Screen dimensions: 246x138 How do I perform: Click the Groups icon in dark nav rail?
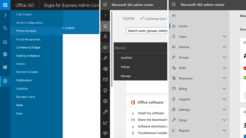(105, 58)
